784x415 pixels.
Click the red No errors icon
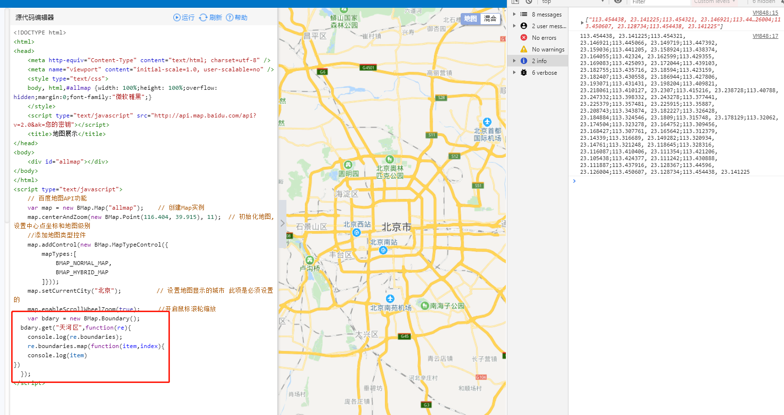tap(524, 37)
